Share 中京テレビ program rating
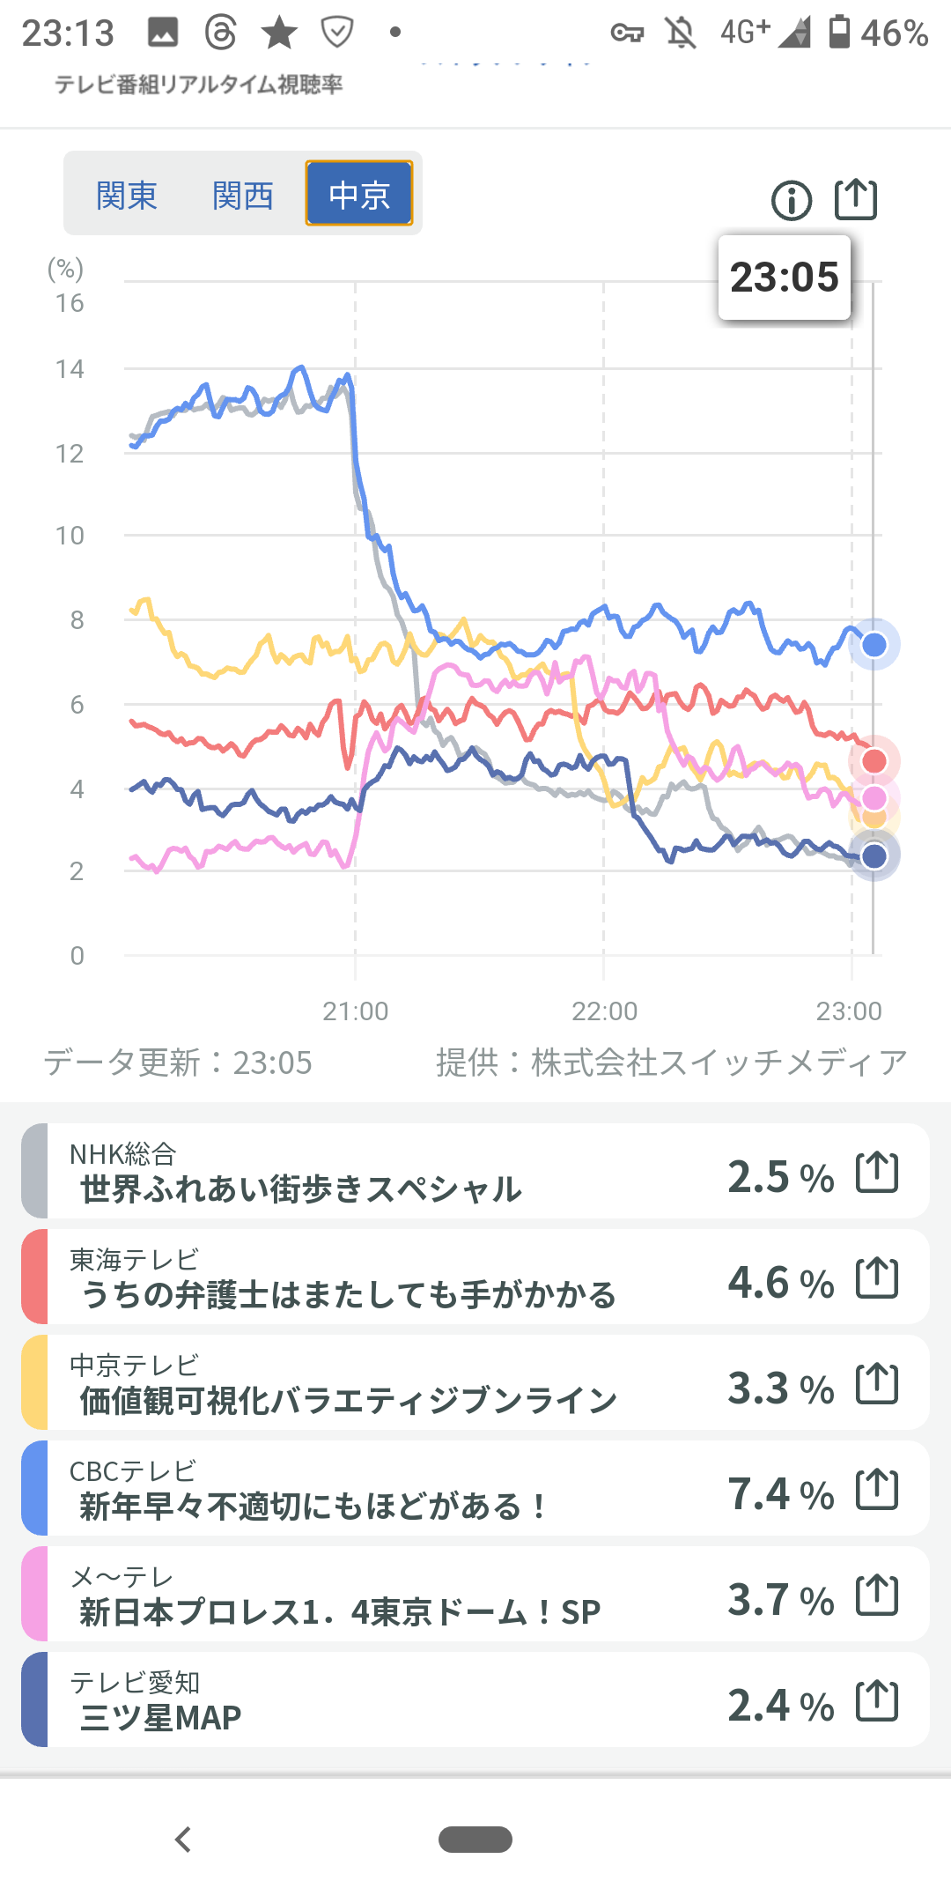 (x=877, y=1384)
